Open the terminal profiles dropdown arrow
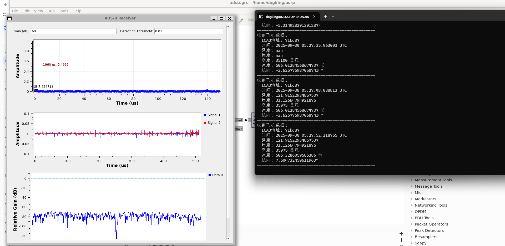The height and width of the screenshot is (246, 505). [x=333, y=17]
